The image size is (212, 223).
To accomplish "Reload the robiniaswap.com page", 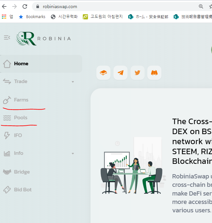I will coord(25,6).
